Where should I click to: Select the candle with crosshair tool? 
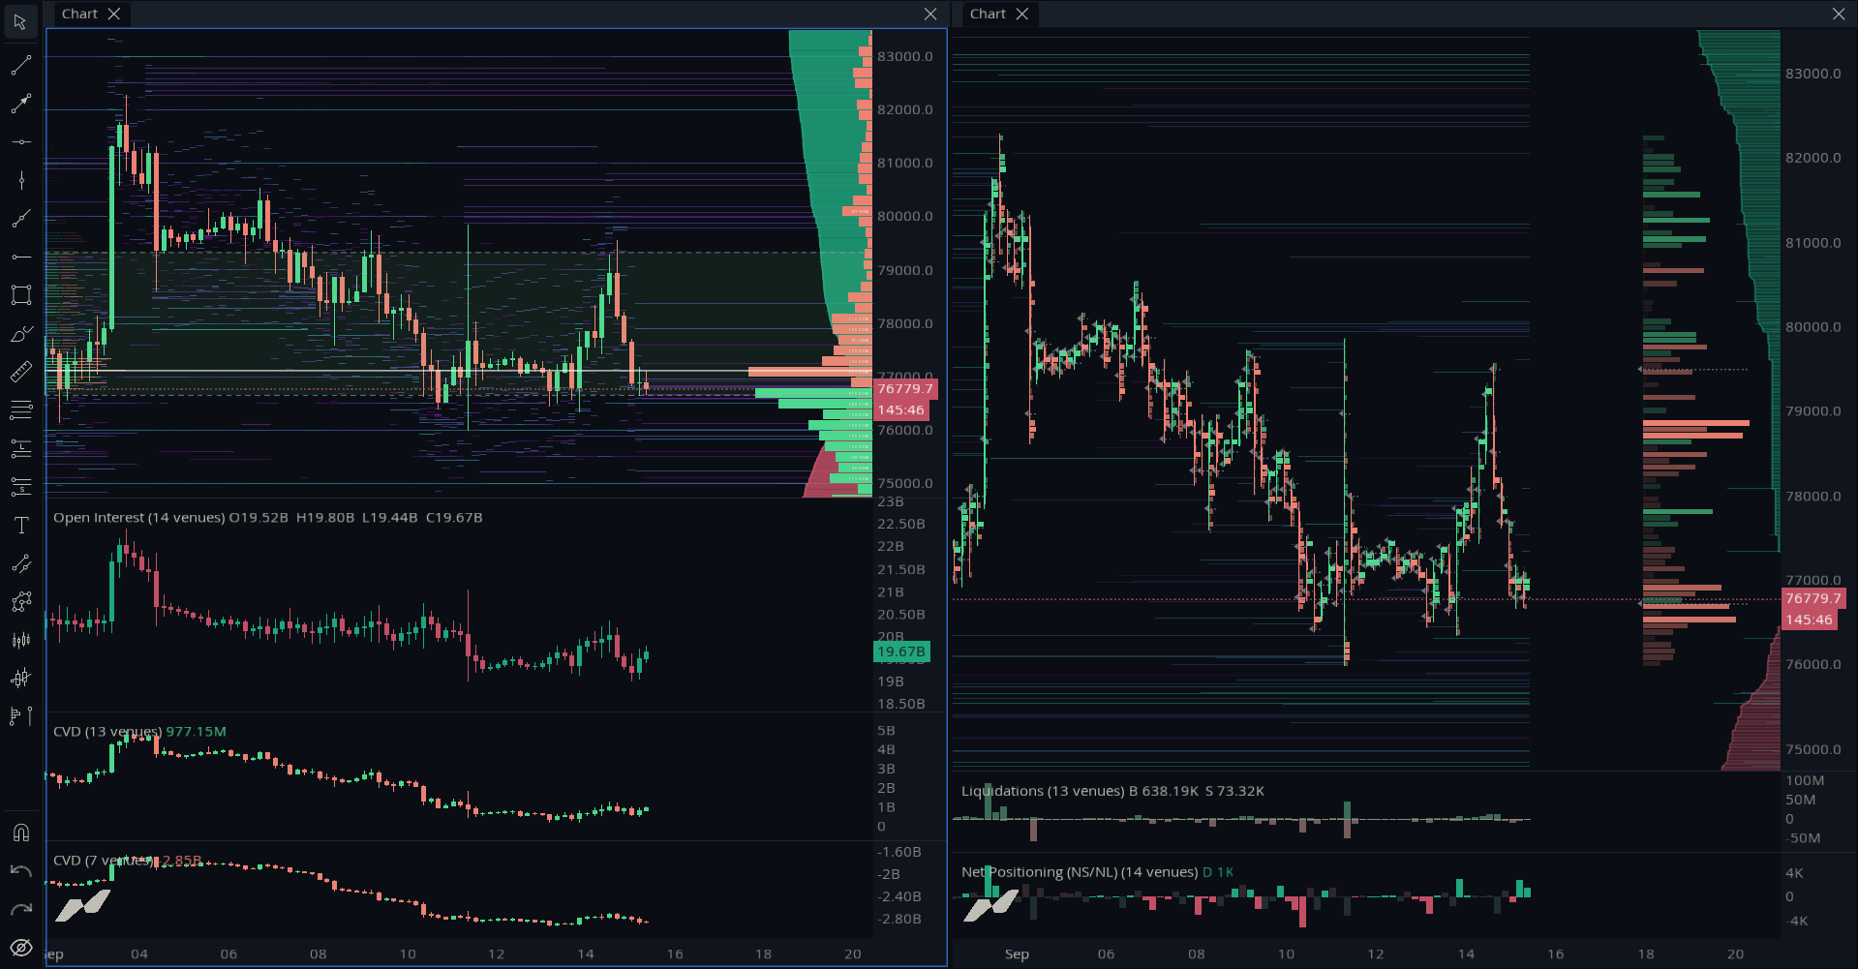[x=20, y=679]
